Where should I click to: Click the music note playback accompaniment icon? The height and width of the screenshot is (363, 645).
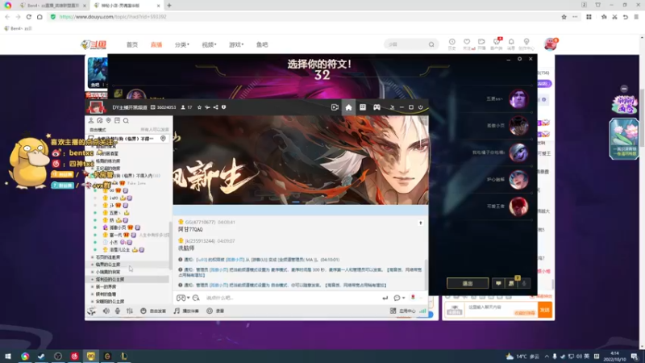coord(177,311)
